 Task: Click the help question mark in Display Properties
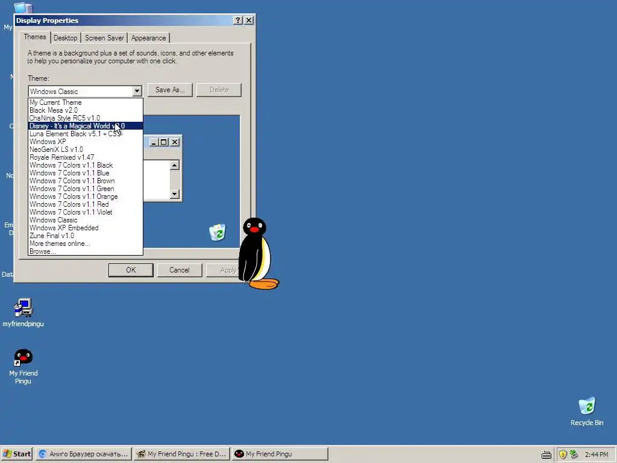(237, 20)
